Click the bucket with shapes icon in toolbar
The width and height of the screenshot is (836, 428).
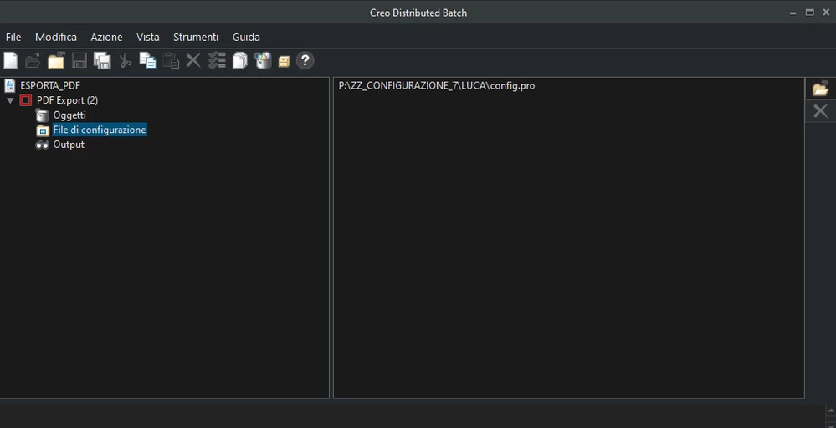point(263,61)
